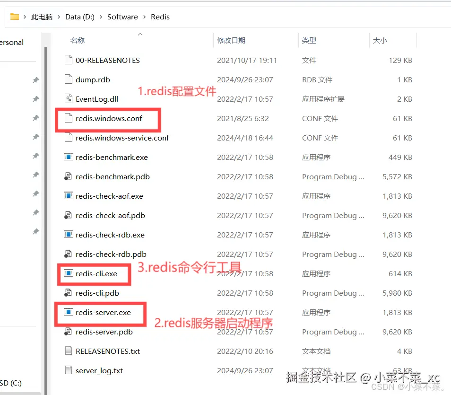
Task: Click the 00-RELEASENOTES file icon
Action: (x=69, y=60)
